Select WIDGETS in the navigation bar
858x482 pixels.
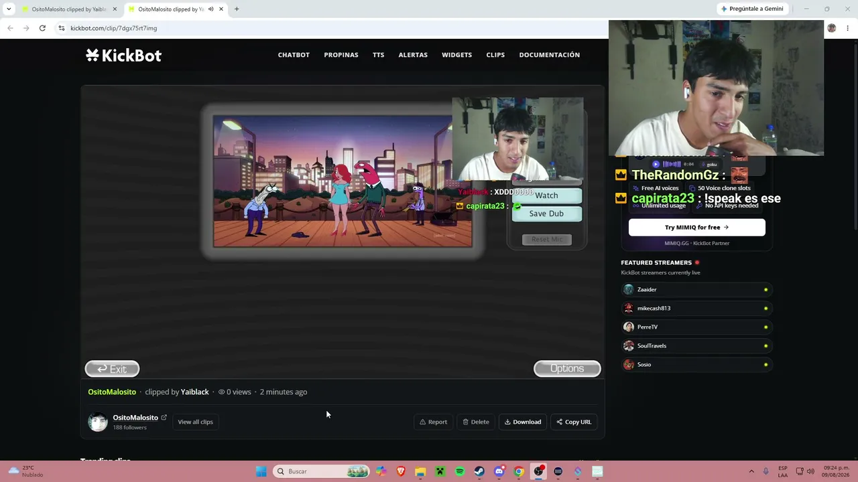pos(457,55)
